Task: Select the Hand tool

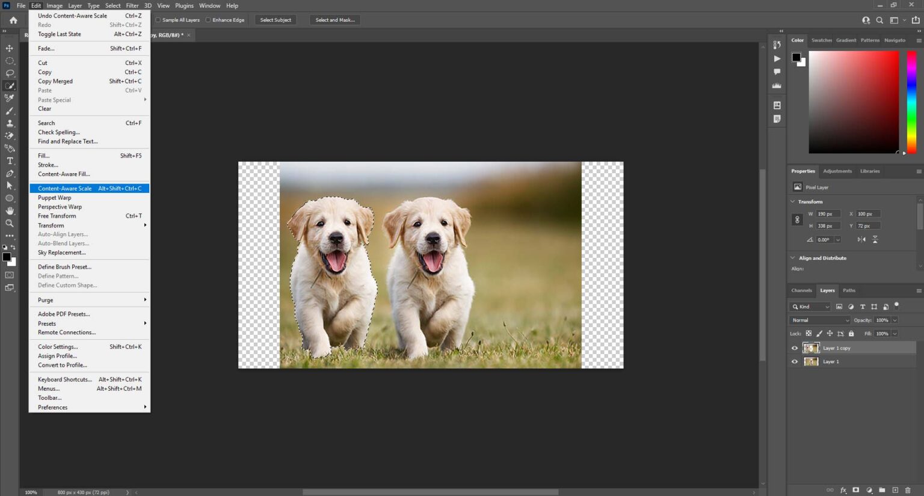Action: tap(9, 210)
